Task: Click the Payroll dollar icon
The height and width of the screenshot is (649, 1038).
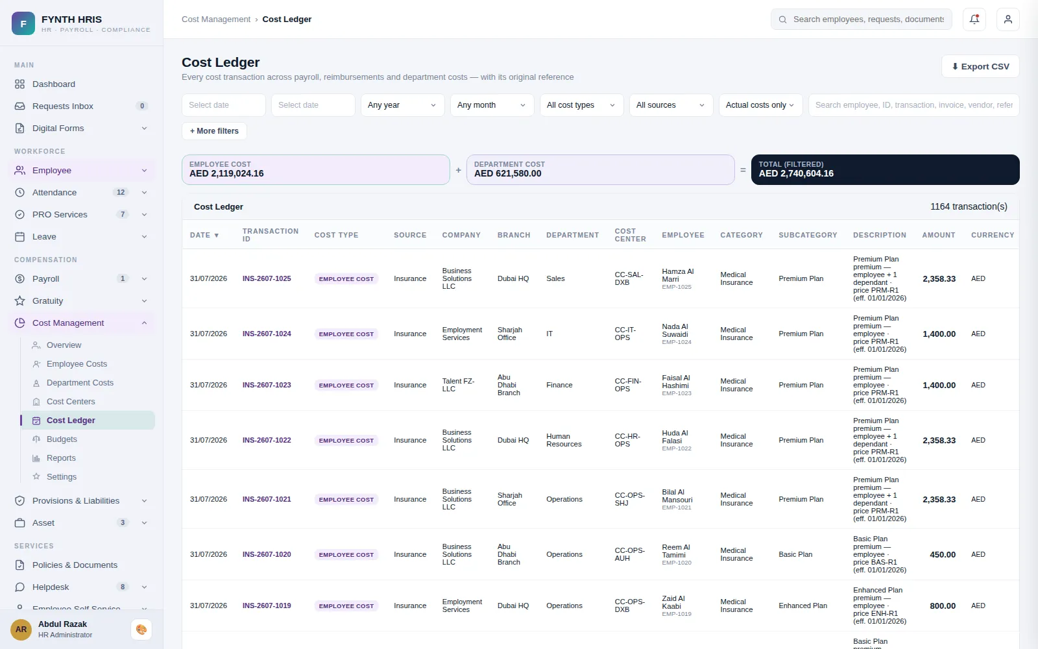Action: click(x=20, y=279)
